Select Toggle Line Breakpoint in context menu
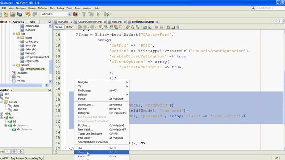Viewport: 285px width, 160px height. (x=102, y=134)
